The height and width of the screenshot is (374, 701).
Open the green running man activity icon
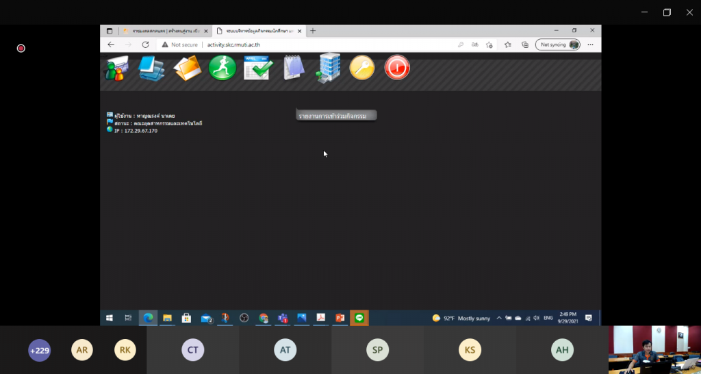[x=222, y=68]
